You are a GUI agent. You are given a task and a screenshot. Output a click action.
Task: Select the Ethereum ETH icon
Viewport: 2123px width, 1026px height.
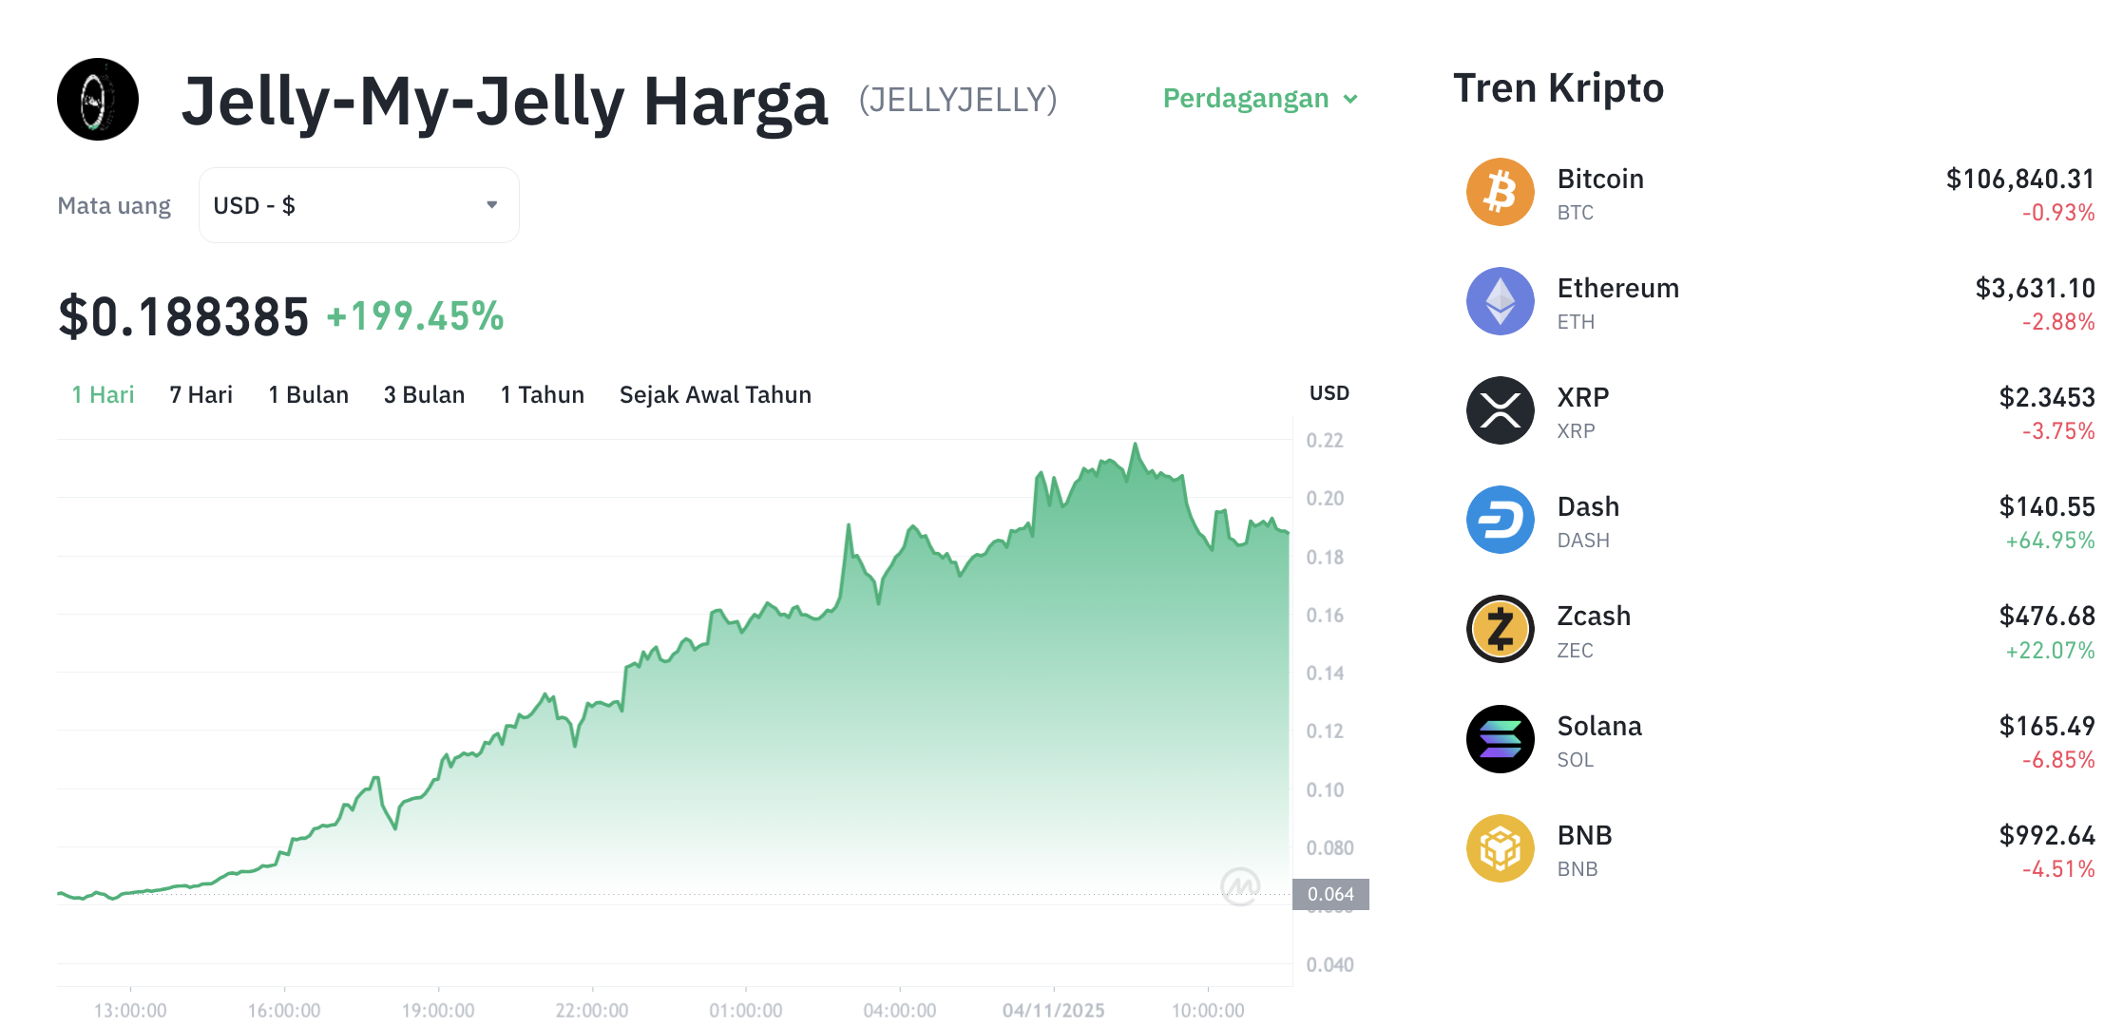[1500, 300]
